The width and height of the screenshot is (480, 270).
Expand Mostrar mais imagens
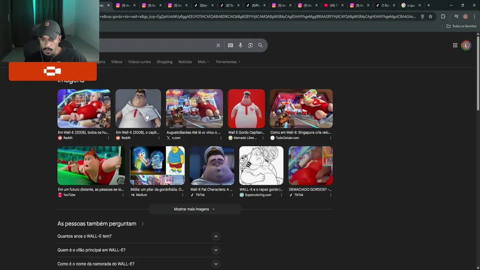195,209
